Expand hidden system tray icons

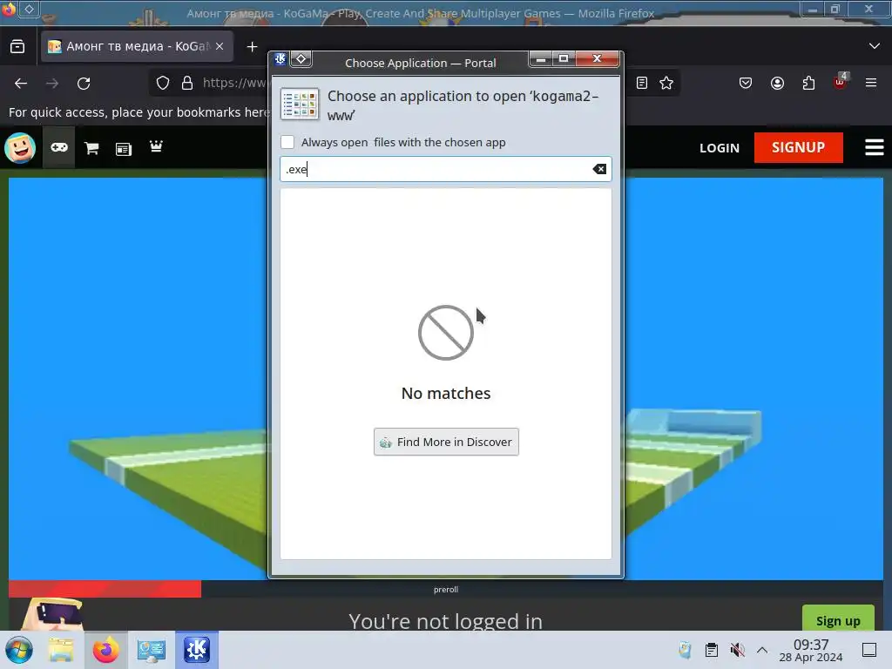pyautogui.click(x=762, y=650)
